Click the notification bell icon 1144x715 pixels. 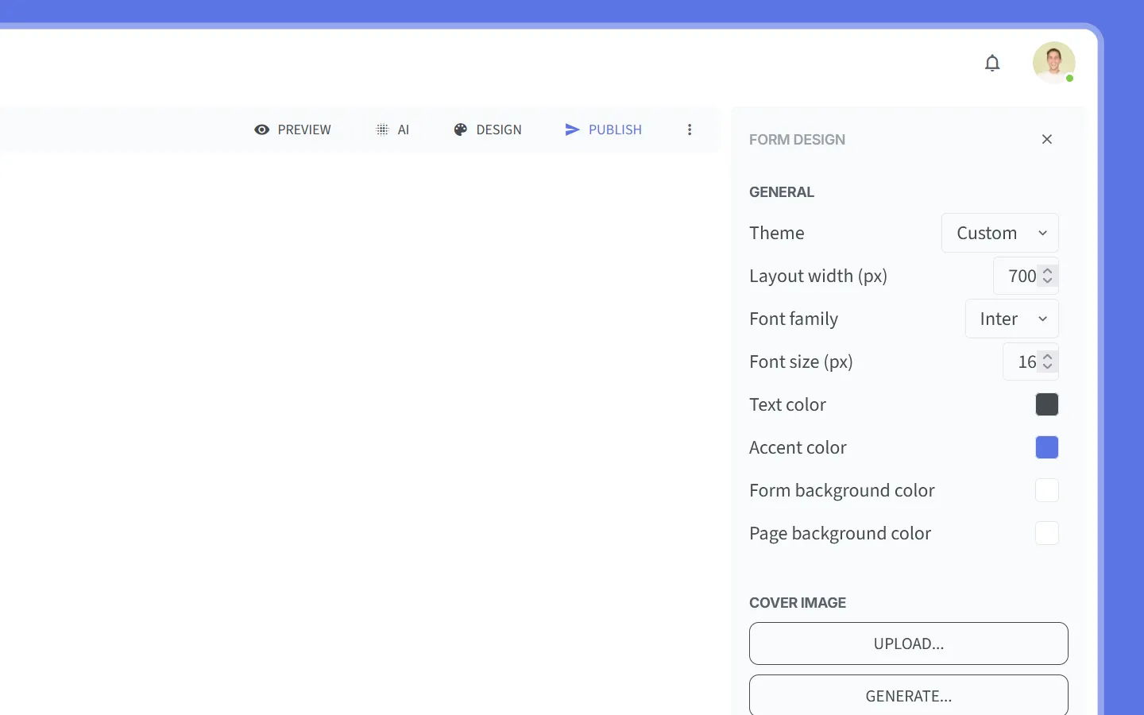pyautogui.click(x=992, y=63)
